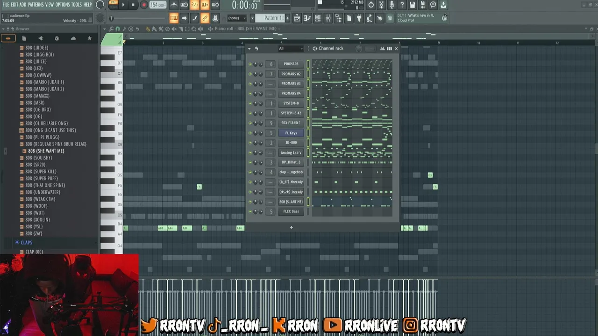Open the TOOLS menu

[x=76, y=5]
